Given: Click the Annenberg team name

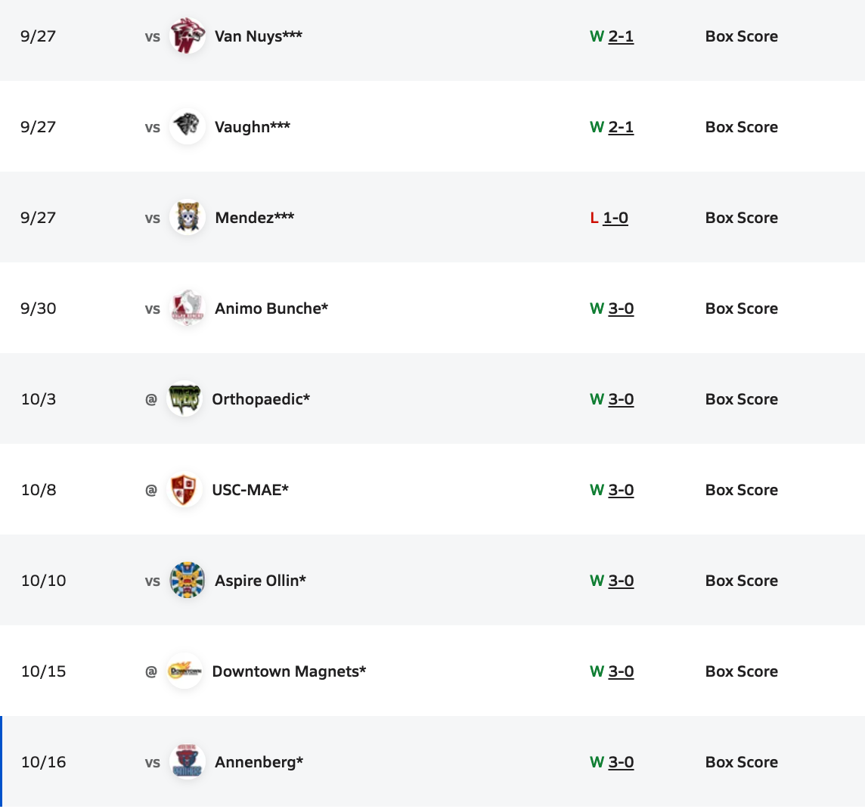Looking at the screenshot, I should pos(259,762).
